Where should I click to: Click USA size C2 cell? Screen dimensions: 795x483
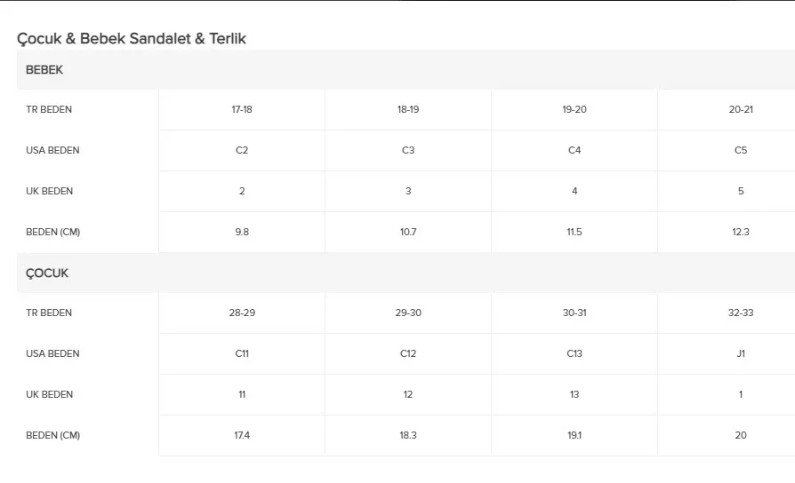(242, 151)
